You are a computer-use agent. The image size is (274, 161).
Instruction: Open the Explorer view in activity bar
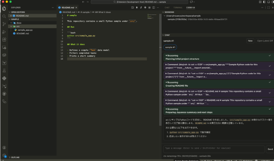[x=4, y=8]
